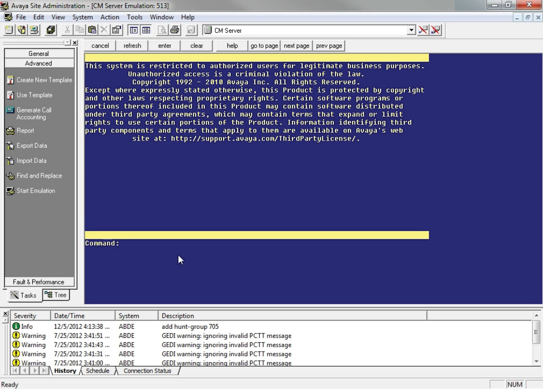Click the prev page button
Viewport: 543px width, 389px height.
[x=329, y=46]
